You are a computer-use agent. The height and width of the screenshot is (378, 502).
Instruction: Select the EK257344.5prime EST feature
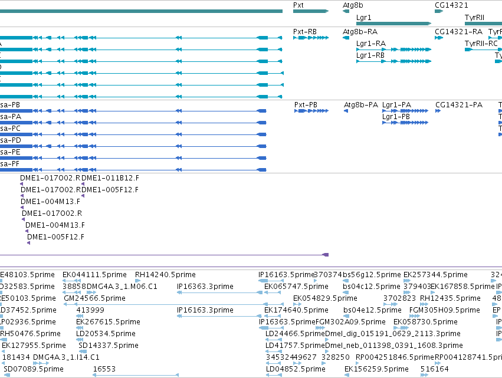point(407,281)
